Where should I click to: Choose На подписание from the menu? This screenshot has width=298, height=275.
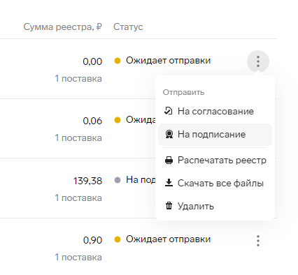(215, 135)
